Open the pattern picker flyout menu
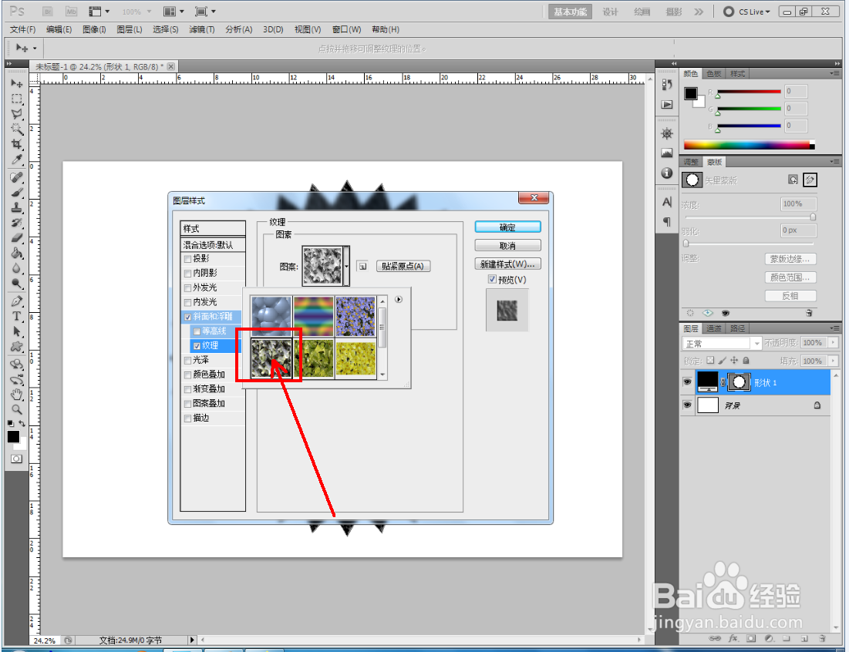Screen dimensions: 849x652 click(399, 299)
